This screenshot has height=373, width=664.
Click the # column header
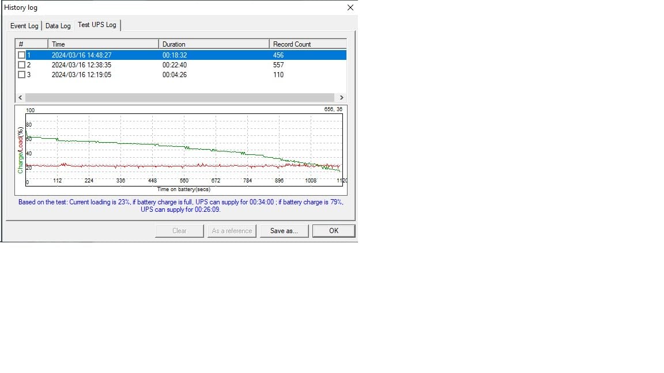[x=31, y=44]
